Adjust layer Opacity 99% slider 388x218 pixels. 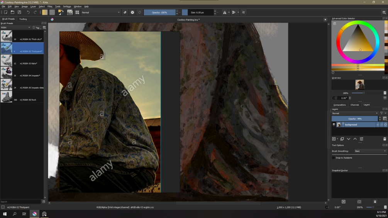point(355,118)
